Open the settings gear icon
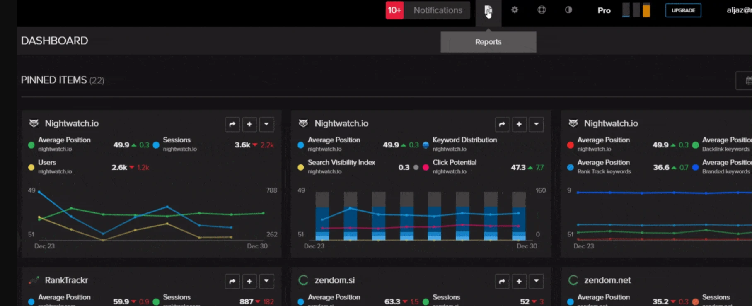The image size is (752, 306). pyautogui.click(x=515, y=10)
